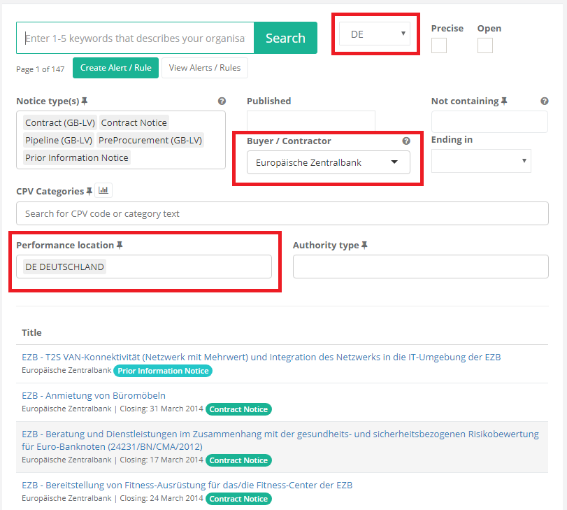Click the help icon for Notice type(s)

[x=222, y=101]
